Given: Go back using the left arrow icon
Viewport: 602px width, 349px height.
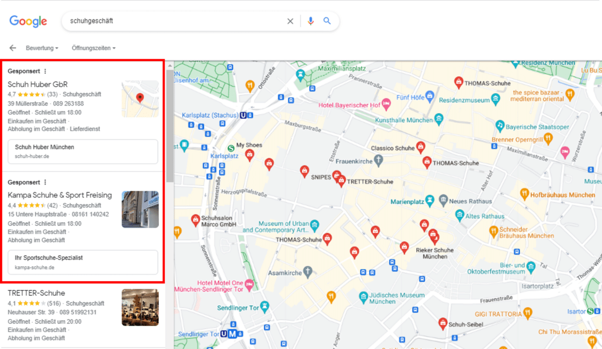Looking at the screenshot, I should tap(13, 48).
